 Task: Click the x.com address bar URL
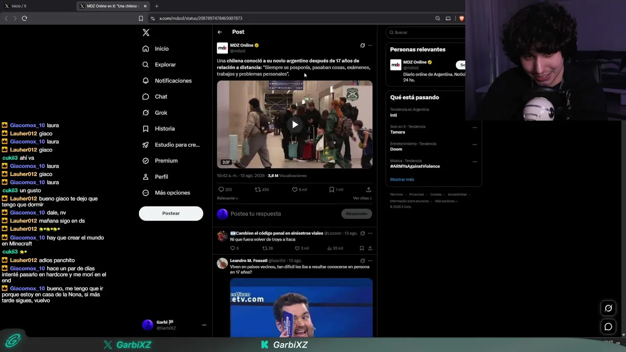[x=201, y=19]
